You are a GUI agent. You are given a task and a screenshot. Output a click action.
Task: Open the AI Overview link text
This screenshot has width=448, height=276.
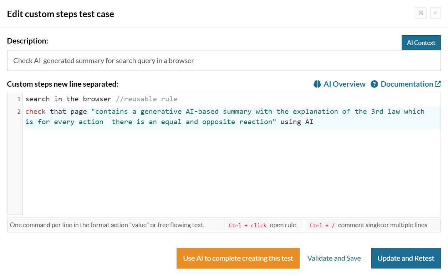pyautogui.click(x=344, y=84)
